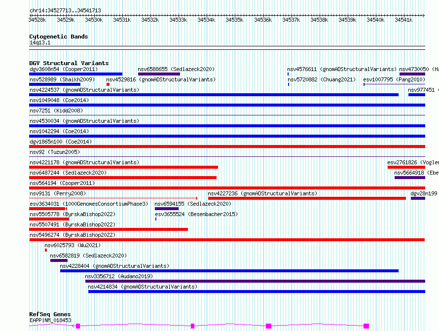The image size is (439, 331).
Task: Click the leftmost EAPP exon box
Action: [x=78, y=326]
